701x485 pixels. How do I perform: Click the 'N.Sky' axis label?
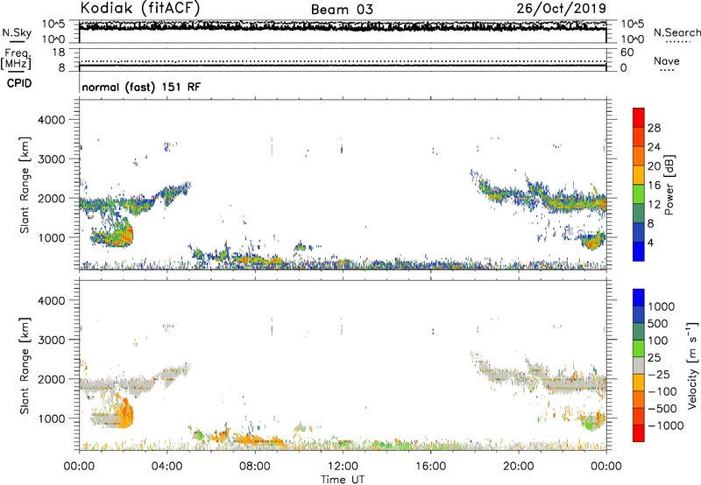[17, 32]
